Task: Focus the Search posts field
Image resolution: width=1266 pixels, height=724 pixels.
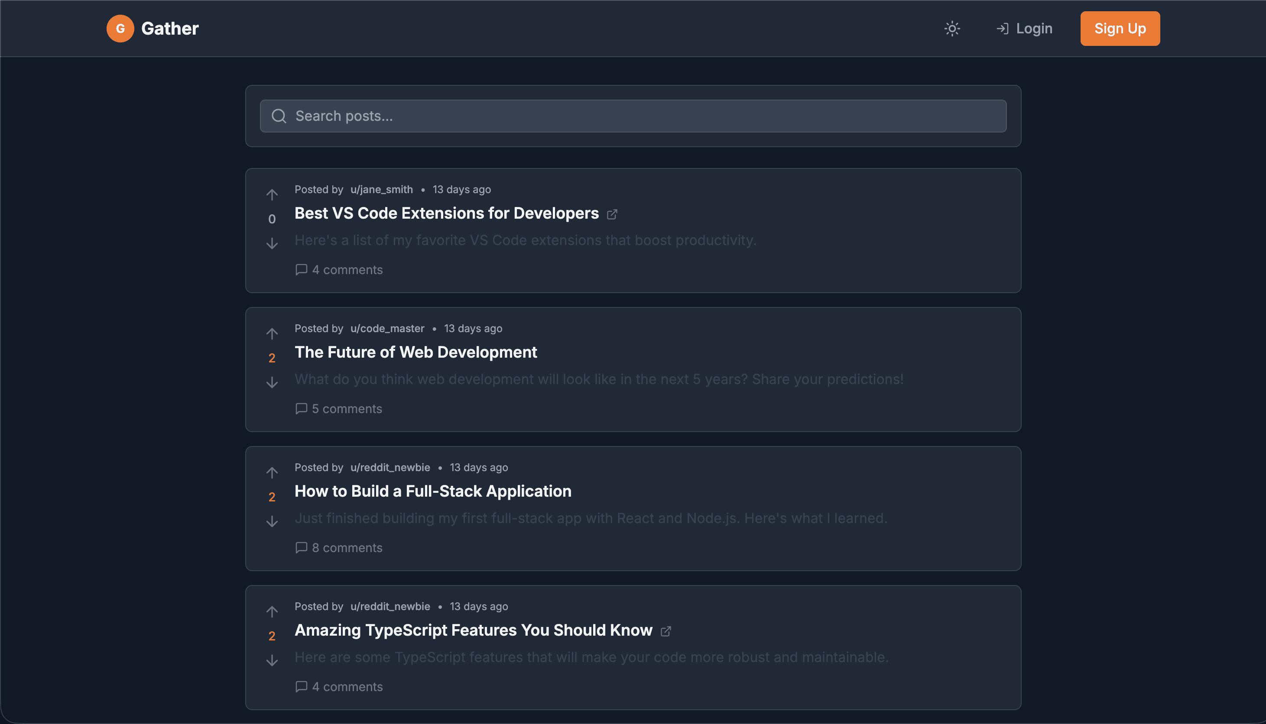Action: [633, 116]
